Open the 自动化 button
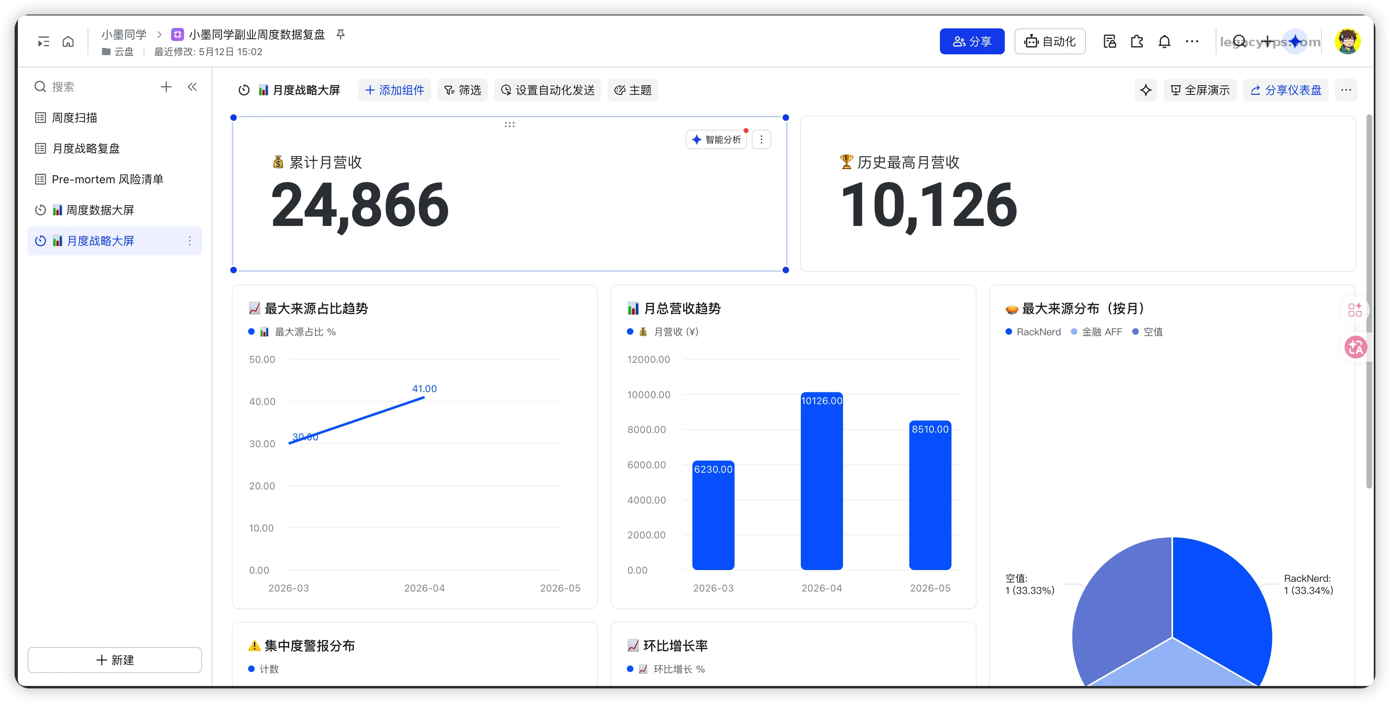Screen dimensions: 1390x703 point(1049,41)
